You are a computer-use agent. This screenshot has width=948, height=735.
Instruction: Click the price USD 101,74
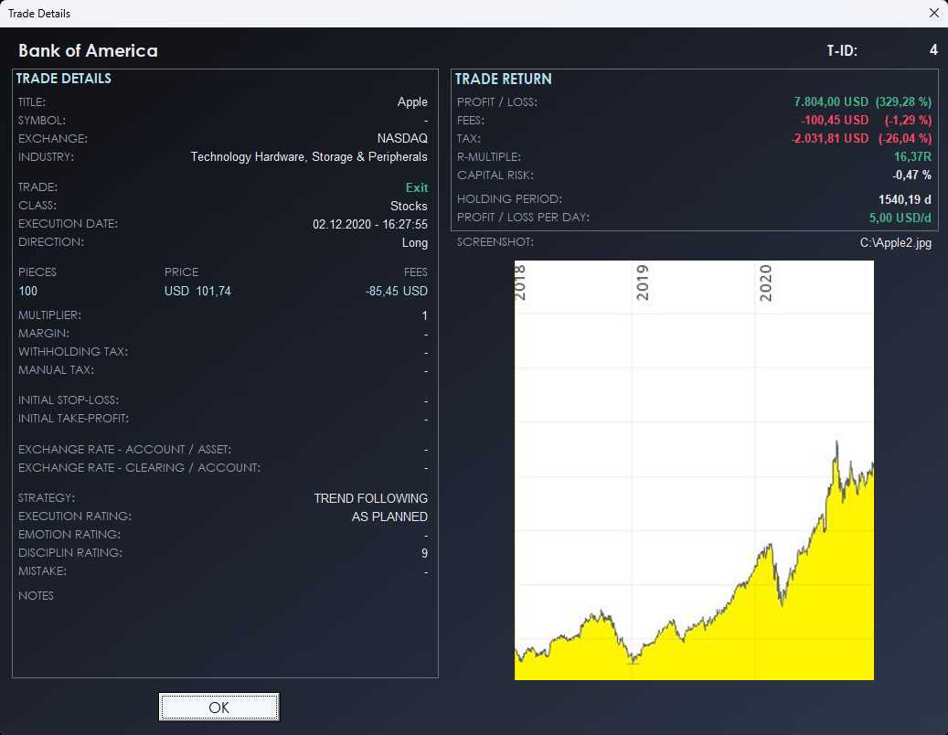coord(197,292)
